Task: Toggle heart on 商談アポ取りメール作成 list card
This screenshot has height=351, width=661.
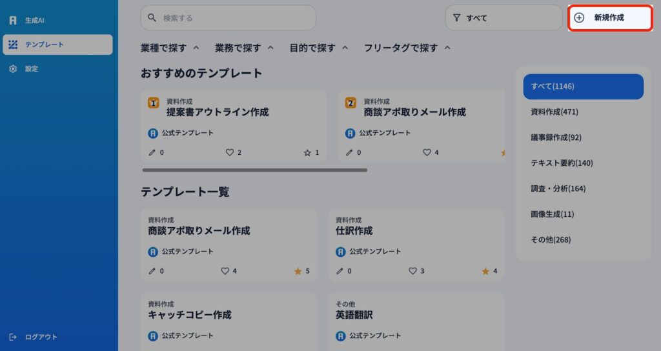Action: point(225,271)
